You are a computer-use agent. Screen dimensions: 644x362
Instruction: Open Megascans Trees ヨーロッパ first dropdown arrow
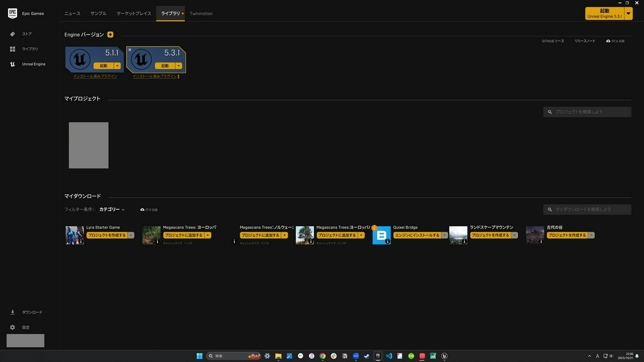pyautogui.click(x=208, y=235)
